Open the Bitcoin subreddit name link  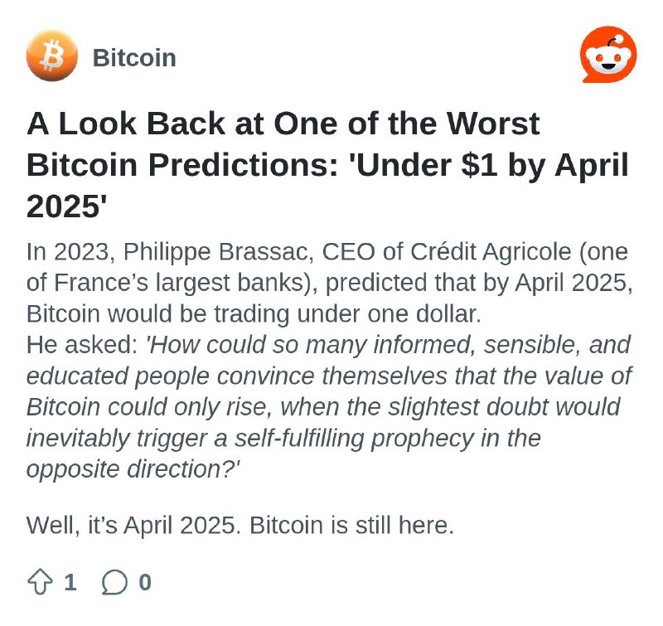(134, 57)
